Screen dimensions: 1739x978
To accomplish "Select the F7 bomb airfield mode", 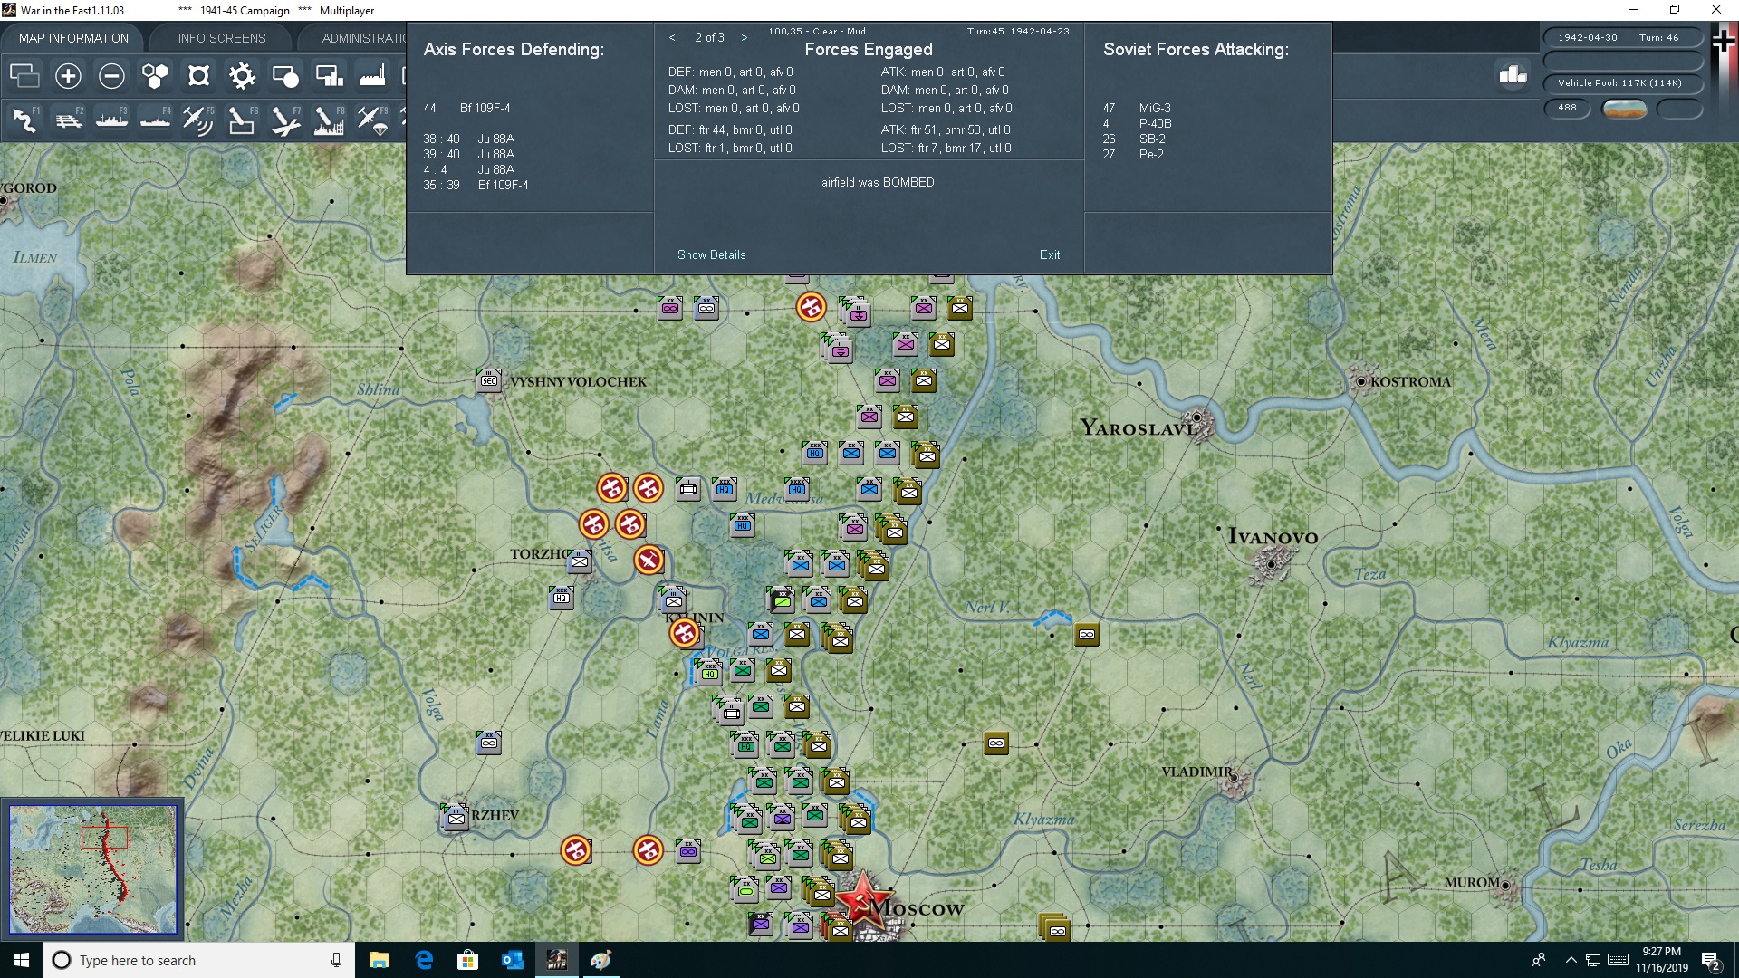I will point(285,120).
